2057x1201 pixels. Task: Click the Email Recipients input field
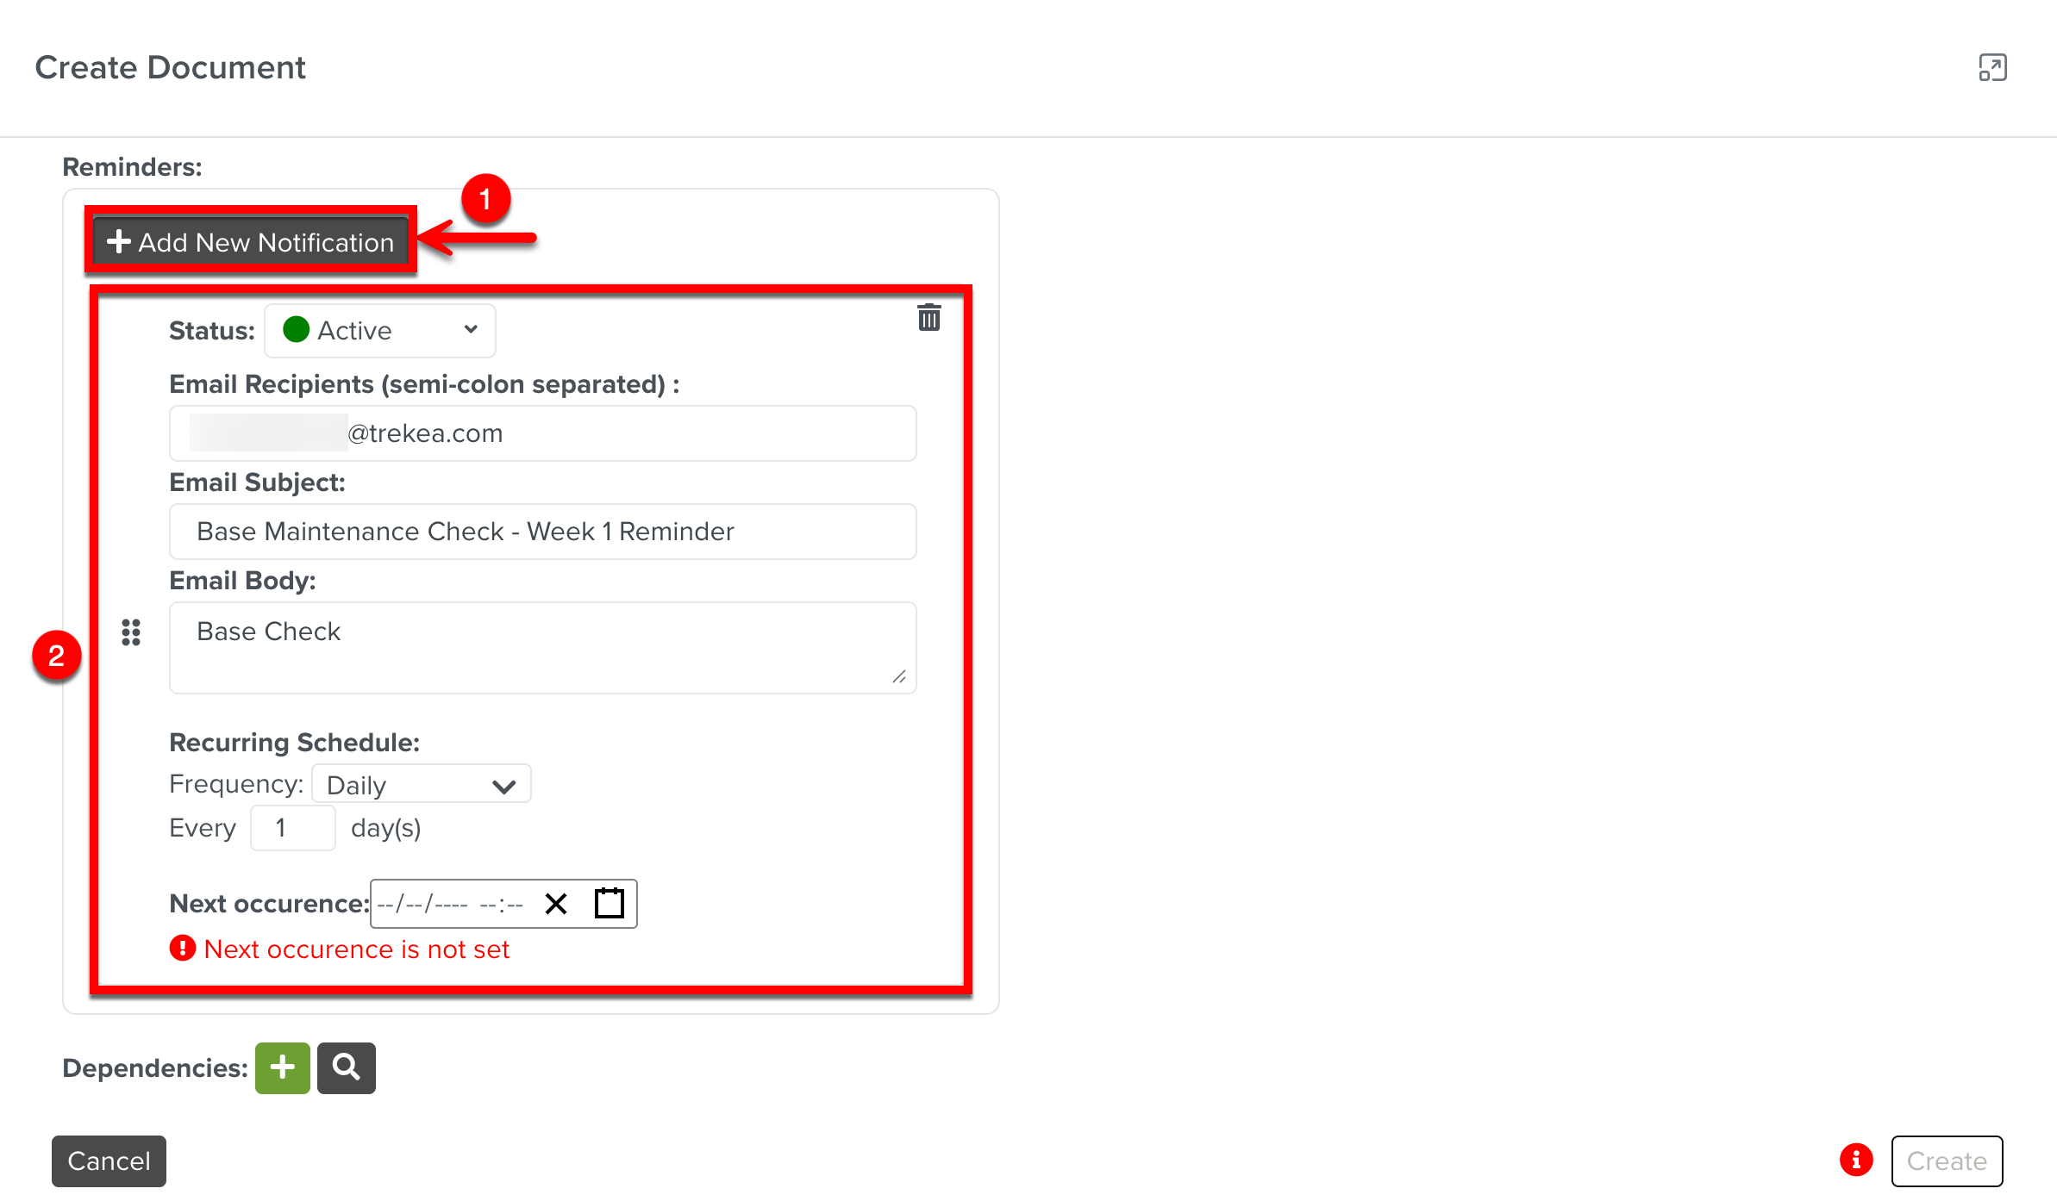click(543, 433)
